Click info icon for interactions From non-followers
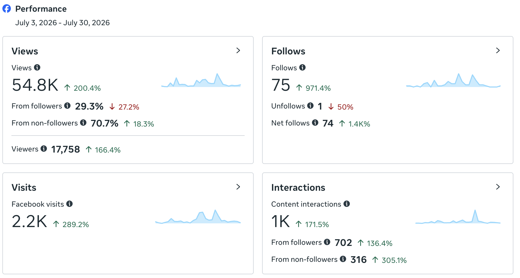 click(x=343, y=259)
